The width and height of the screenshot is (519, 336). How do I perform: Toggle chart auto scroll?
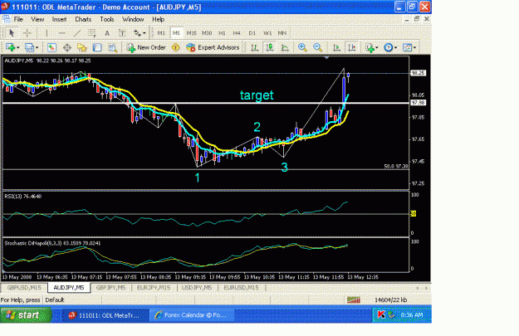click(336, 47)
